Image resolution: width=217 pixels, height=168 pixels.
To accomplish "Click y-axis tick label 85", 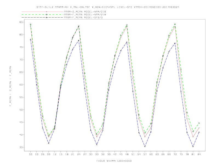I will coord(21,22).
